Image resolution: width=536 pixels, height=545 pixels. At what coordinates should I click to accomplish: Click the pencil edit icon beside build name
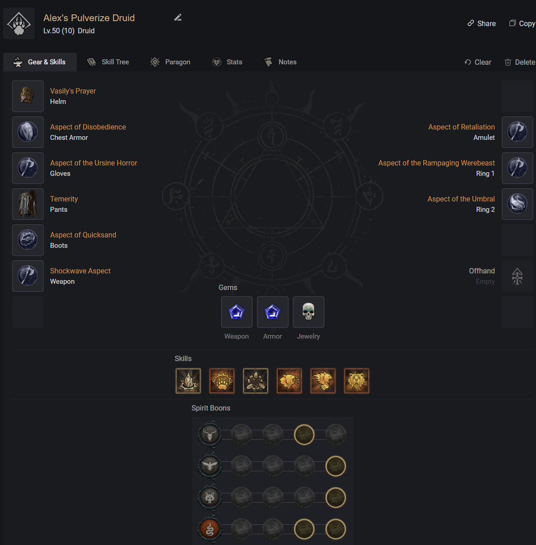[178, 18]
